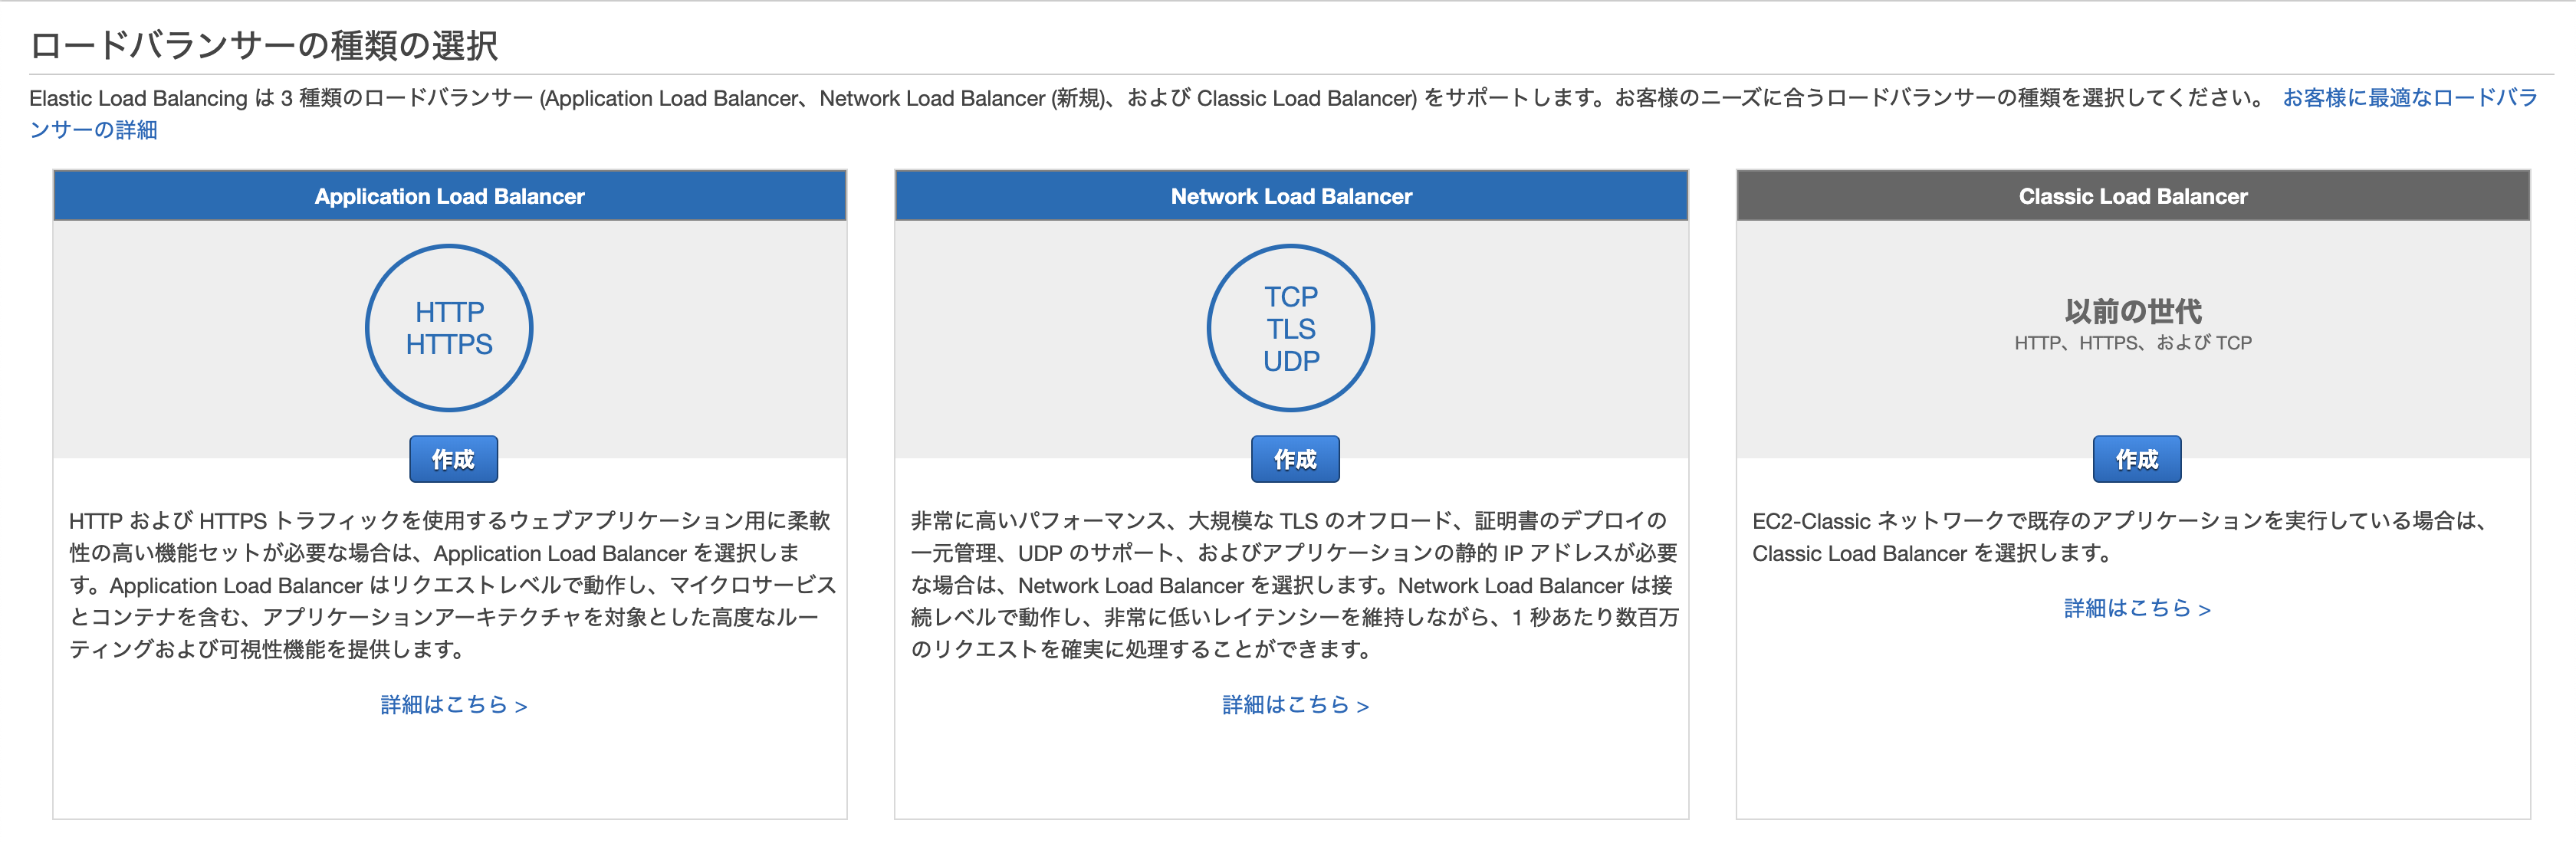Select the Application Load Balancer header
Viewport: 2576px width, 843px height.
(450, 196)
